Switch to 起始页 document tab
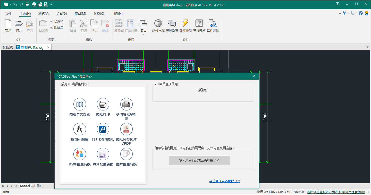The image size is (371, 195). (x=8, y=47)
